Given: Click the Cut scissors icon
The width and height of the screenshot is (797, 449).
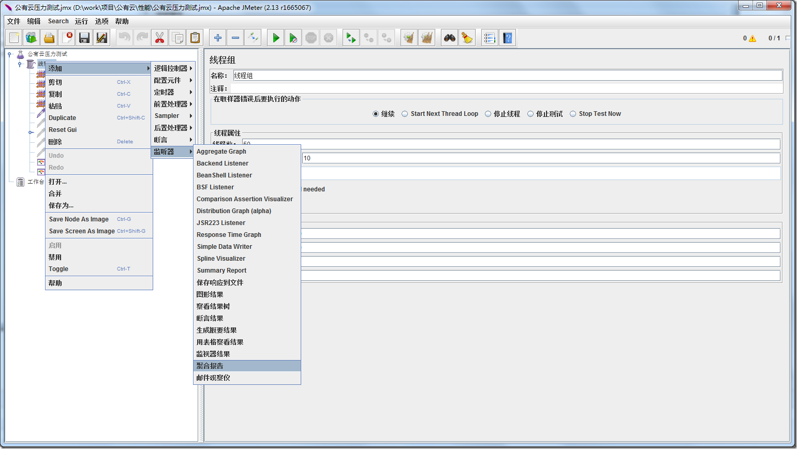Looking at the screenshot, I should pyautogui.click(x=160, y=38).
